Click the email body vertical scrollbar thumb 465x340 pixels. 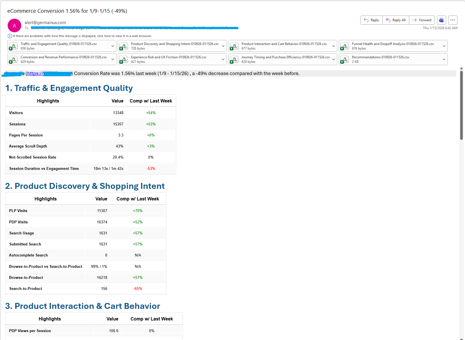tap(461, 105)
